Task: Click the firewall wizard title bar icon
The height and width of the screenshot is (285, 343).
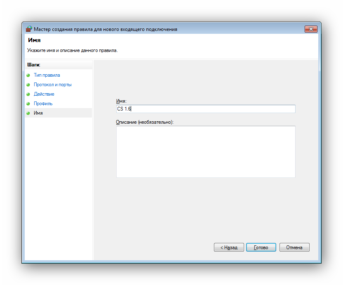Action: (x=29, y=29)
